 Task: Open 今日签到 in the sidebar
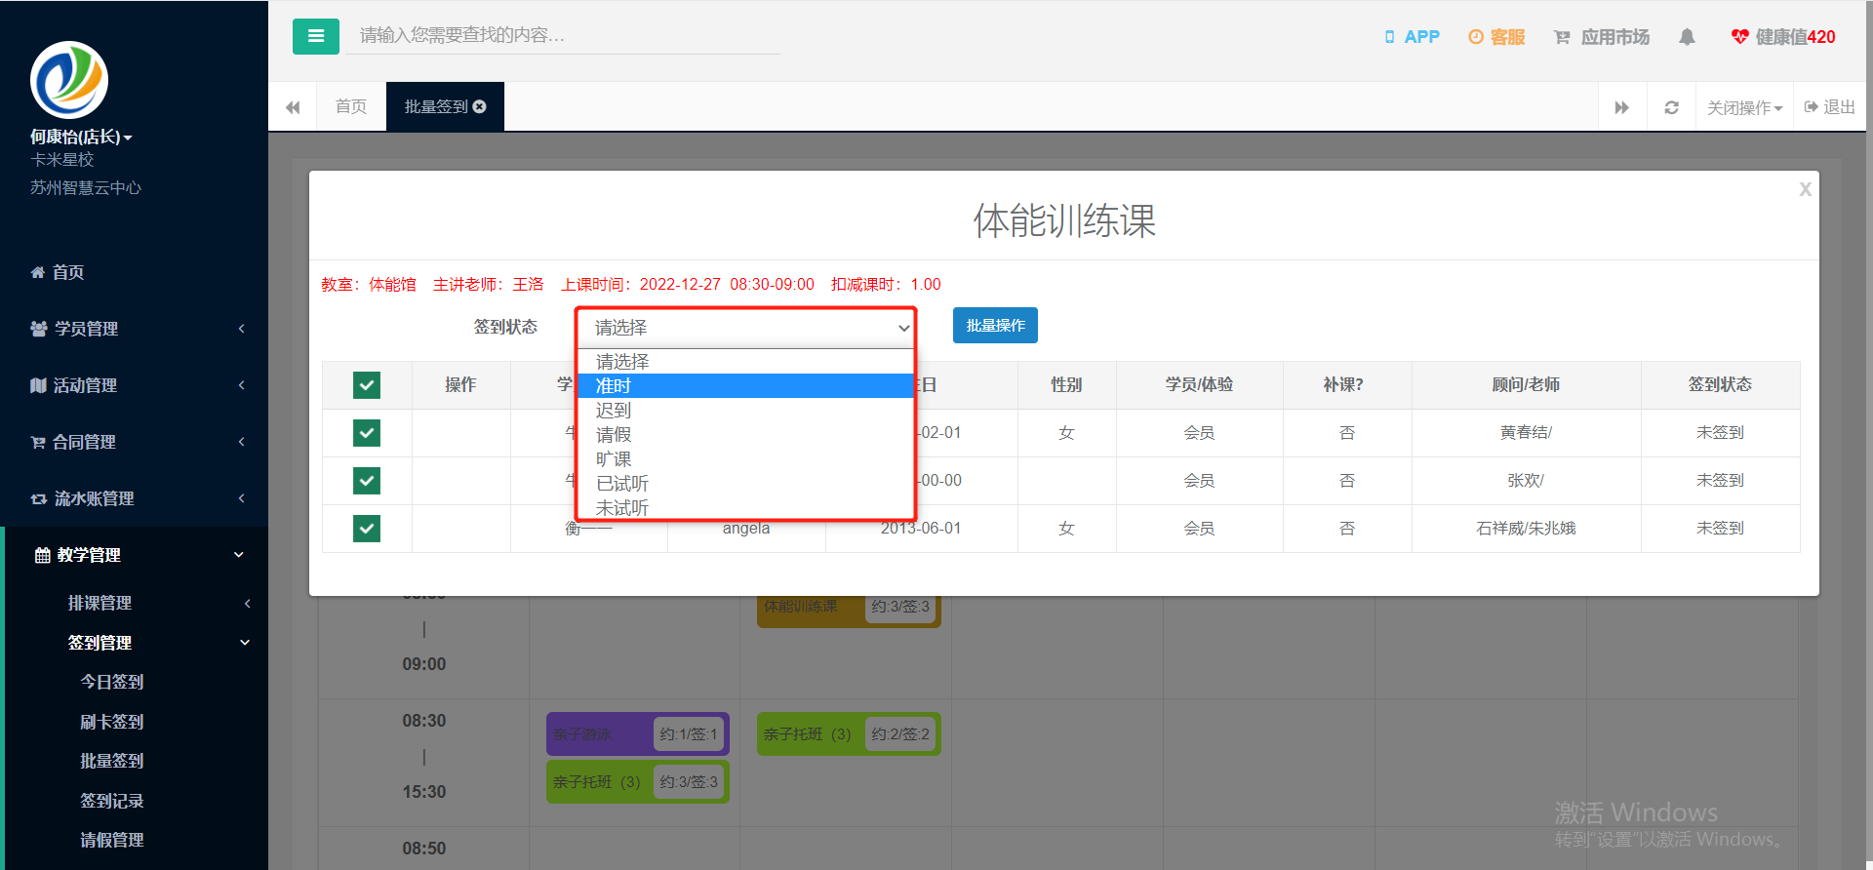coord(112,682)
